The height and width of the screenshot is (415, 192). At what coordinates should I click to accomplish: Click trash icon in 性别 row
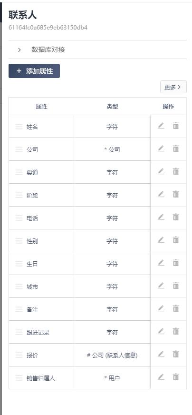tap(176, 240)
